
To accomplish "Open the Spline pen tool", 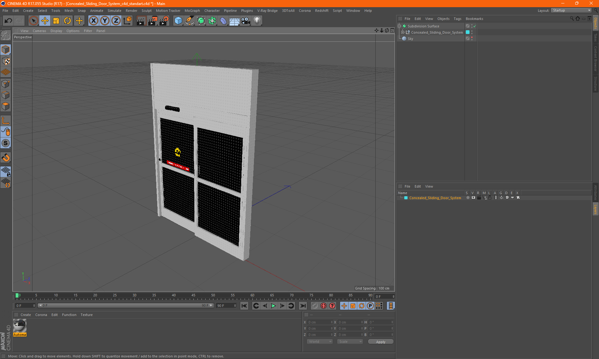I will click(x=190, y=21).
